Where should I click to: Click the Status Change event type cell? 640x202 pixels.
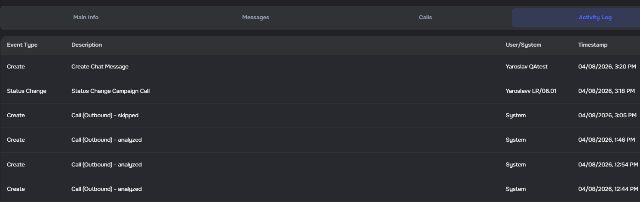coord(27,91)
